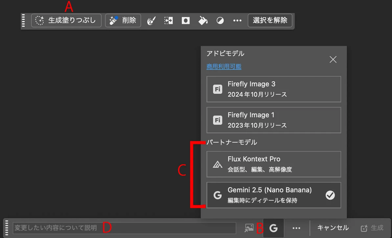
Task: Click the checkmark on Gemini 2.5 row
Action: tap(330, 195)
